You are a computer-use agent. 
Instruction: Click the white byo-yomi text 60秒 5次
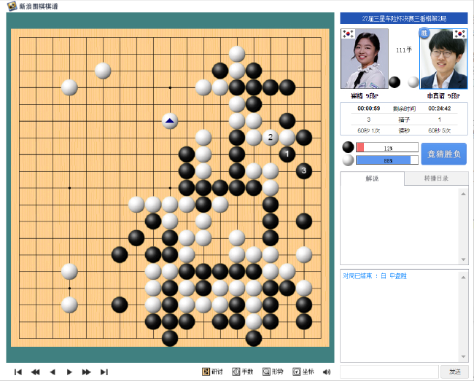point(439,130)
